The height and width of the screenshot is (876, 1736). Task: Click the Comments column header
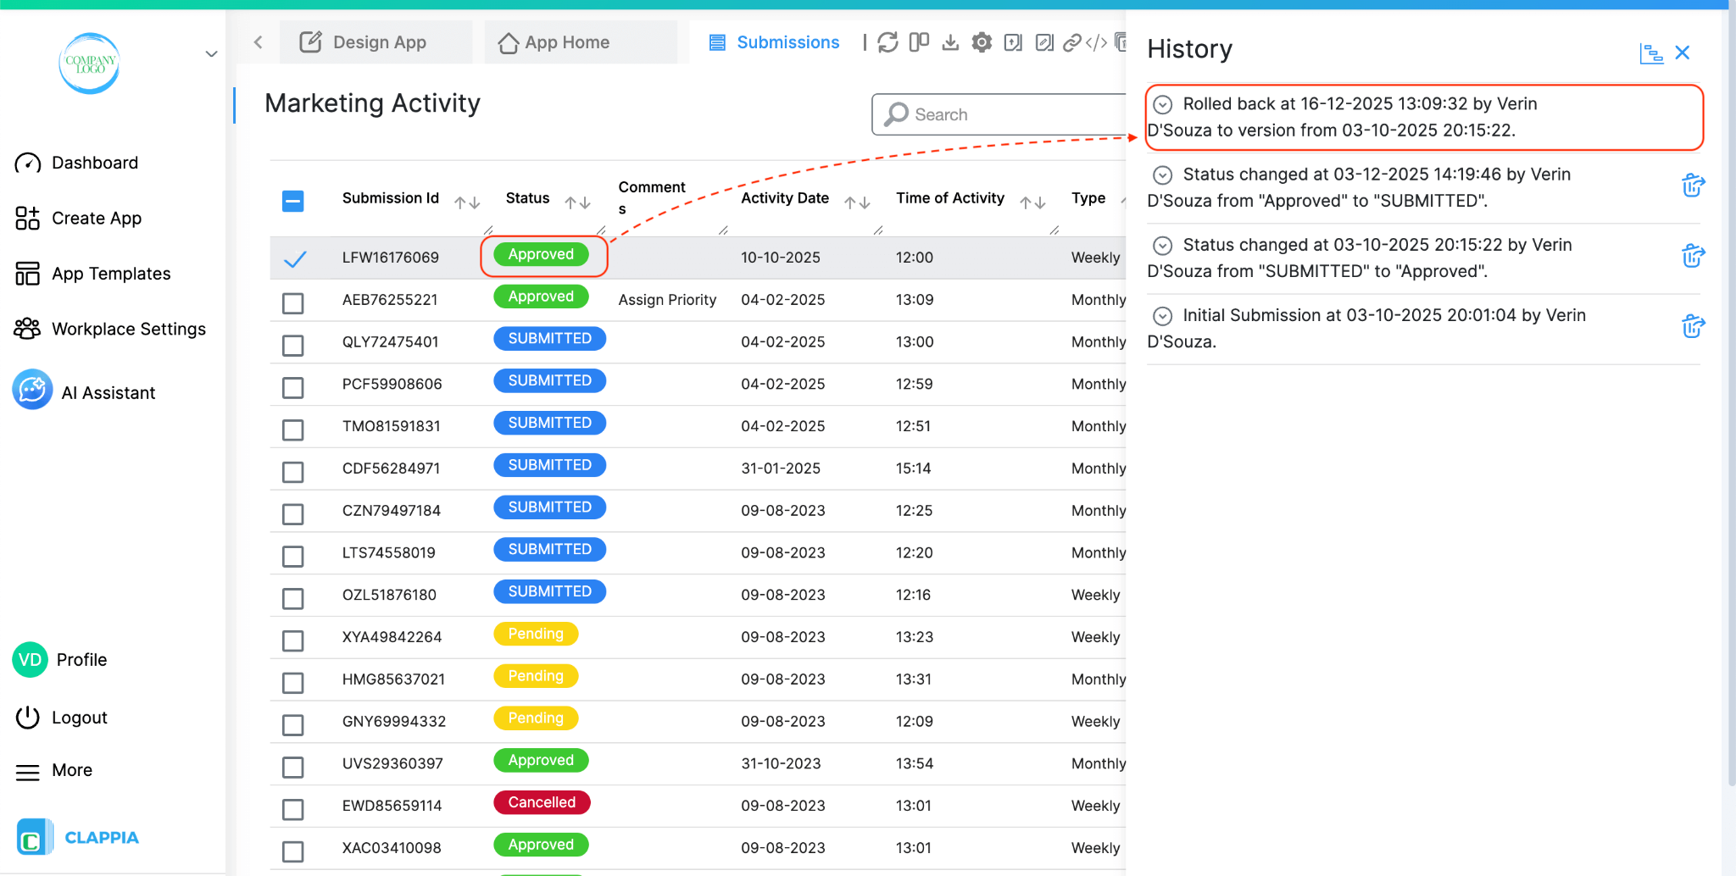coord(652,198)
